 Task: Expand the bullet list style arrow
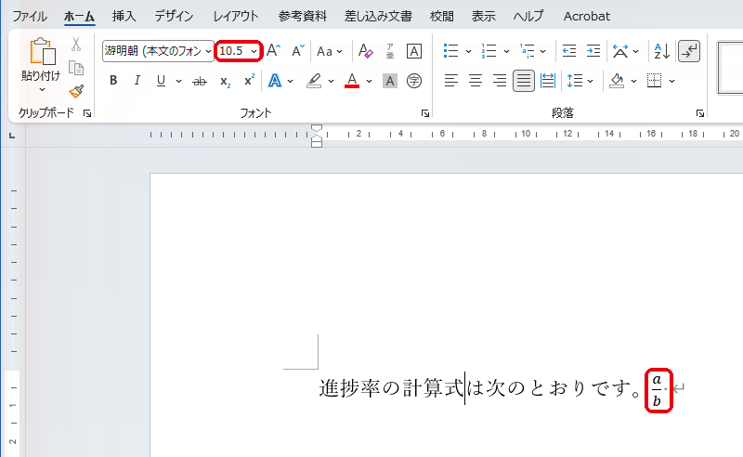pyautogui.click(x=468, y=51)
